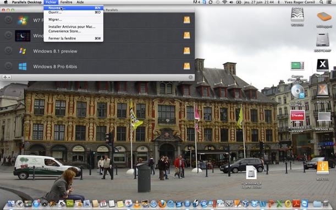Click the volume icon in menu bar
Image resolution: width=336 pixels, height=210 pixels.
(x=232, y=2)
